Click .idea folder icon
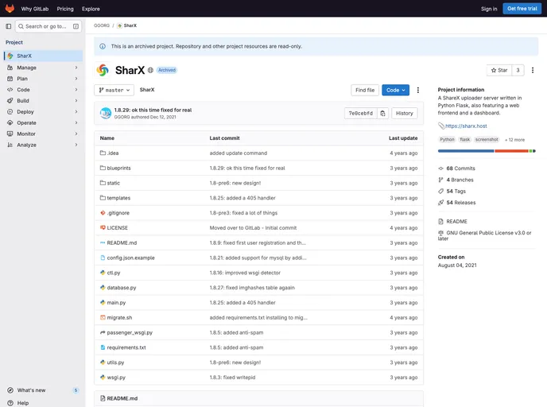This screenshot has height=407, width=547. click(103, 153)
